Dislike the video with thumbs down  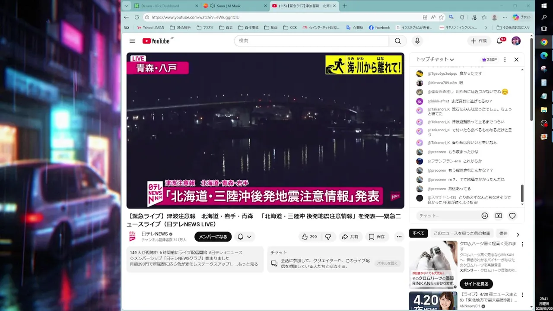[328, 237]
